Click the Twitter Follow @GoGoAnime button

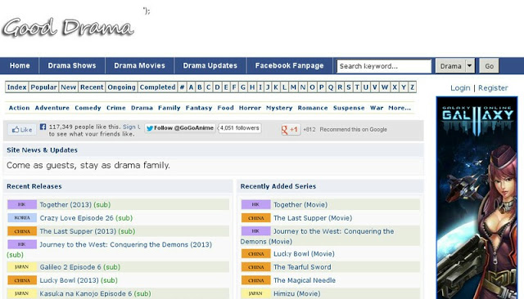(180, 128)
